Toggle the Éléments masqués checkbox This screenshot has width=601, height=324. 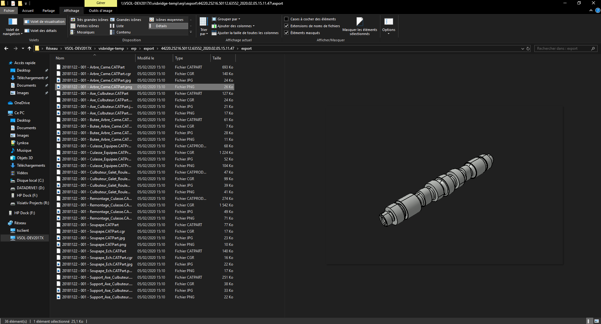pos(286,33)
